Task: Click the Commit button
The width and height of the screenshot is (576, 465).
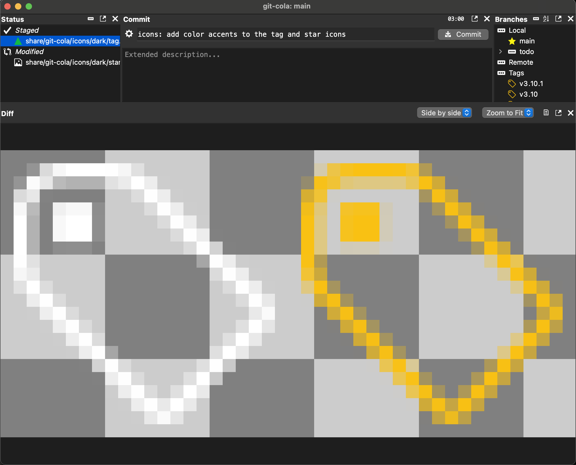Action: pos(463,34)
